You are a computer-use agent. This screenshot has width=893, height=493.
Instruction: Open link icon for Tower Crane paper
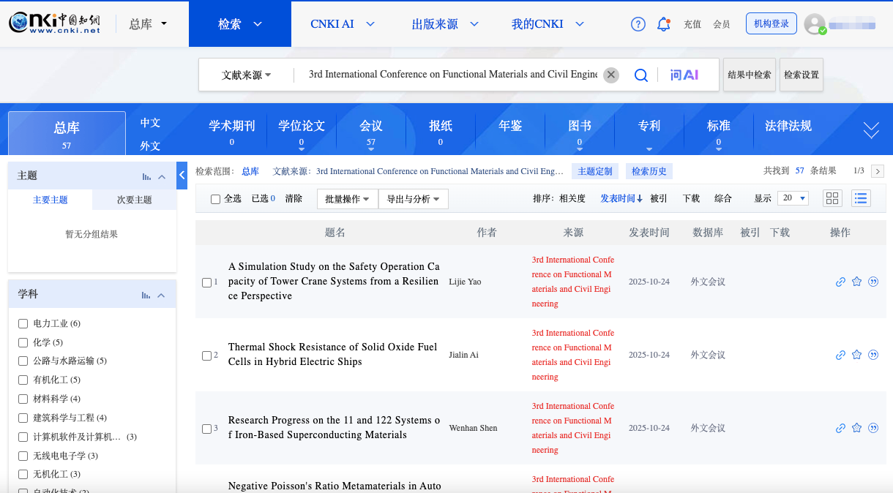coord(840,282)
